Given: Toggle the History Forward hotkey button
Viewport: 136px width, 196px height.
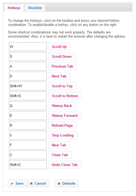Looking at the screenshot, I should [x=65, y=115].
